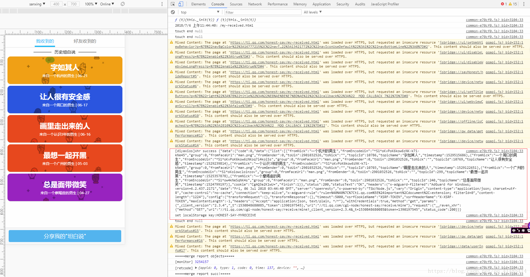Click the red error count icon

[x=502, y=4]
